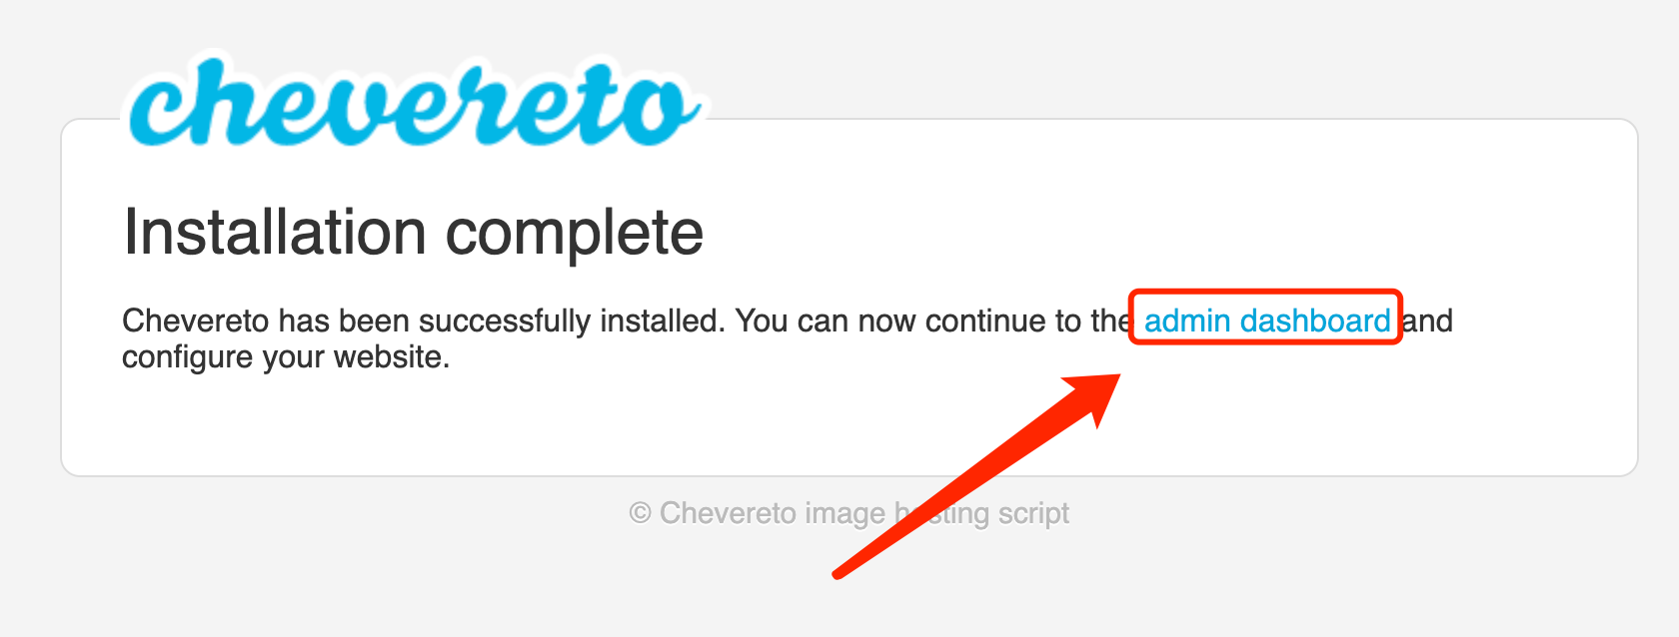Click the word "and" after the link
Screen dimensions: 1679x637
[x=1428, y=320]
